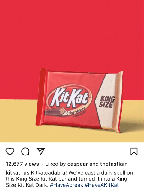Image resolution: width=144 pixels, height=191 pixels.
Task: Open comments via the speech bubble icon
Action: (25, 152)
